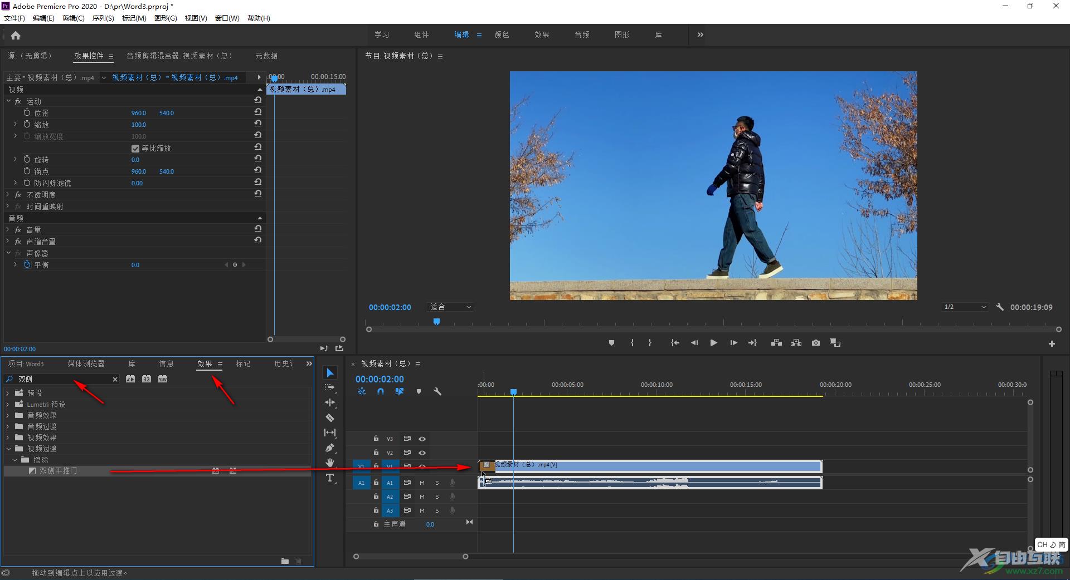Select the Track Select Forward tool
The image size is (1070, 580).
[330, 387]
